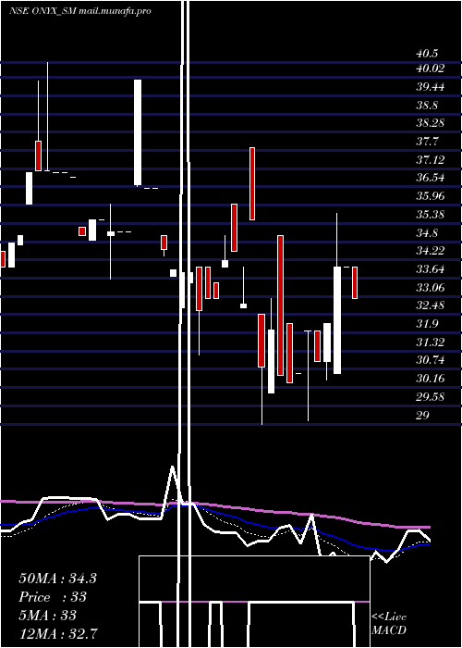
Task: Click the 5MA : 33 readout
Action: click(x=48, y=616)
